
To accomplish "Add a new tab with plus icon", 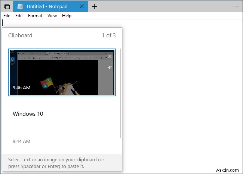I will point(94,6).
